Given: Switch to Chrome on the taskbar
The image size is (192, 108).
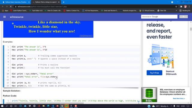Looking at the screenshot, I should pos(62,106).
